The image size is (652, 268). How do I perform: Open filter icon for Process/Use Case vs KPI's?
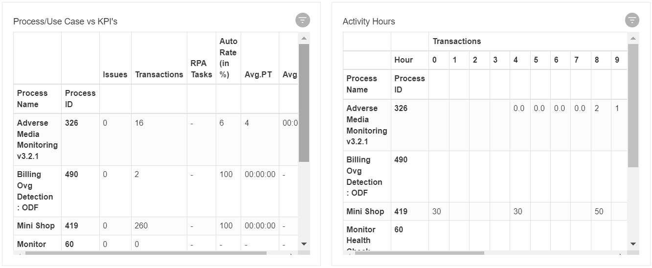303,21
